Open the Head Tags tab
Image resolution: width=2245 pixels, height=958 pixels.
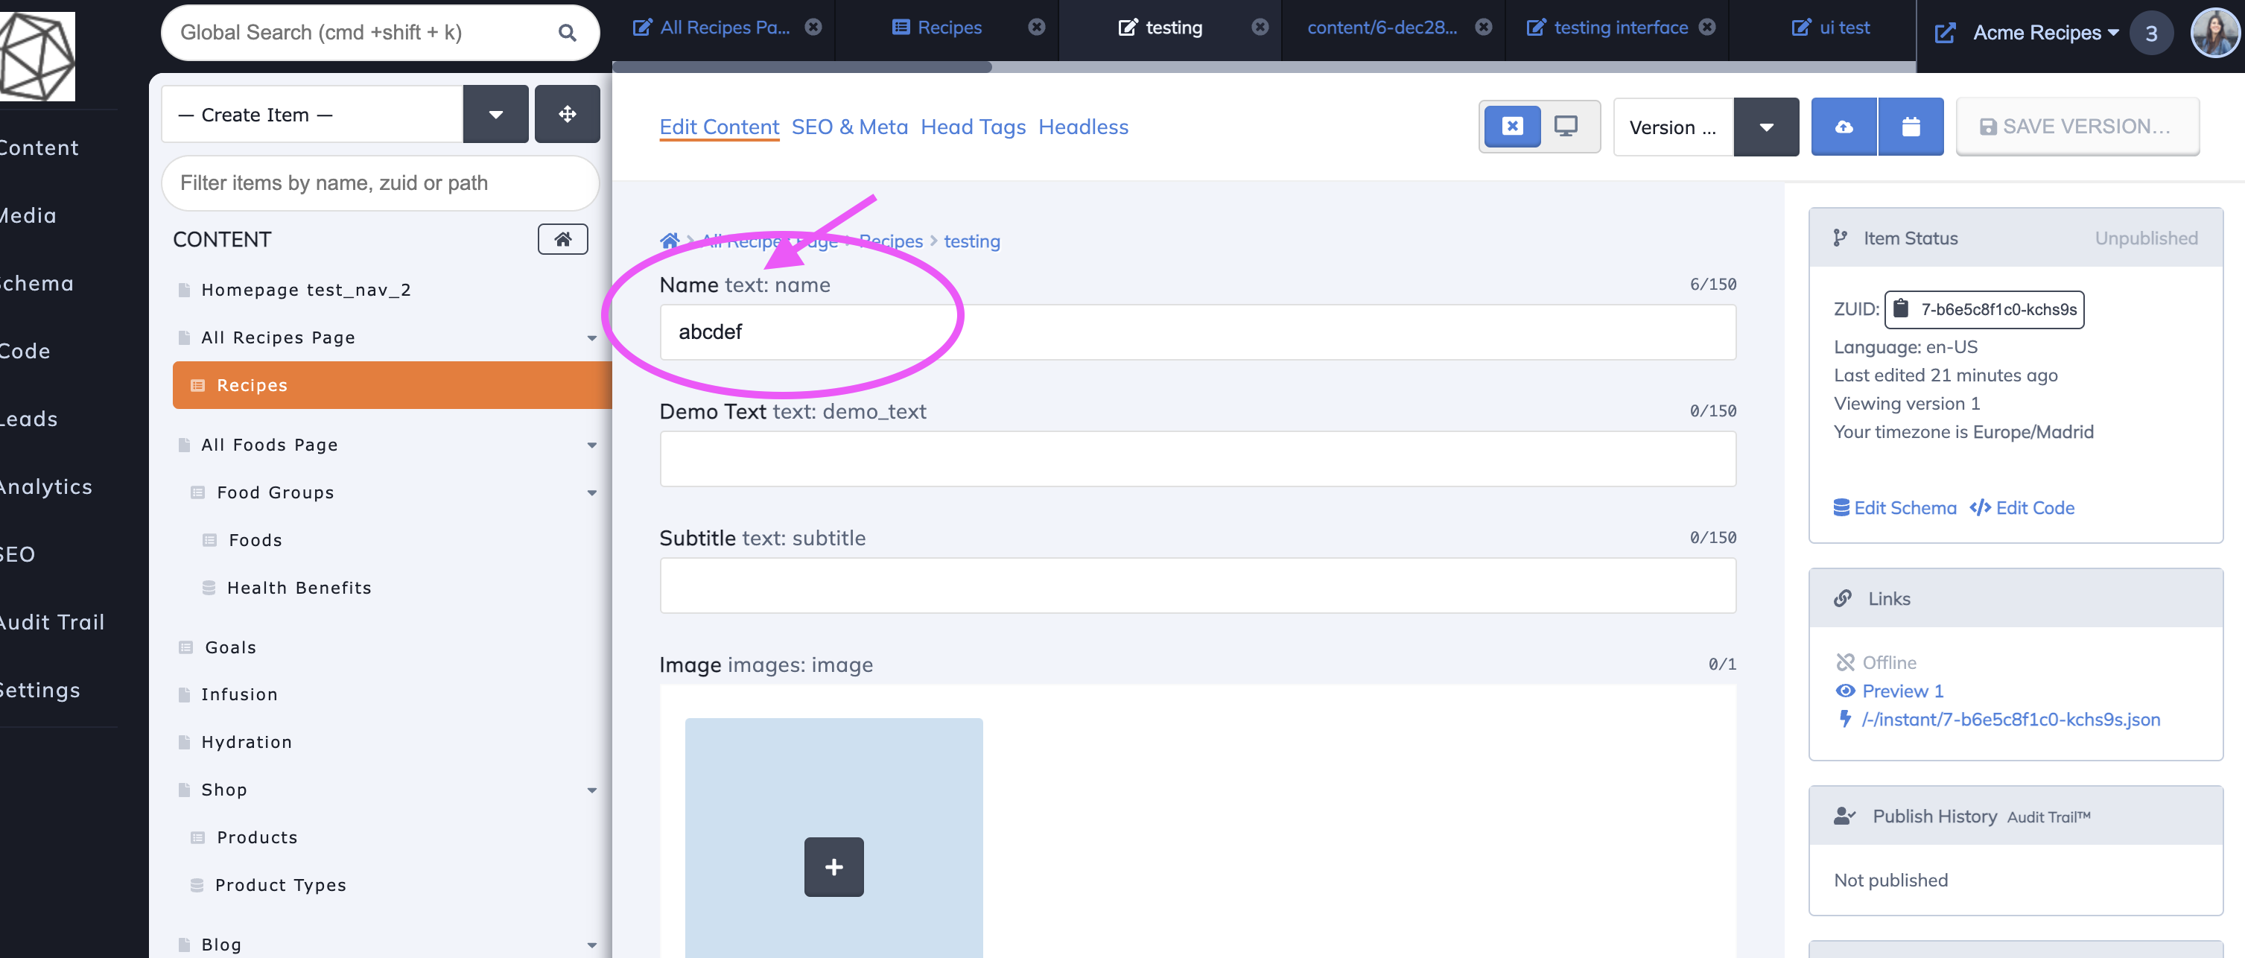pyautogui.click(x=974, y=127)
